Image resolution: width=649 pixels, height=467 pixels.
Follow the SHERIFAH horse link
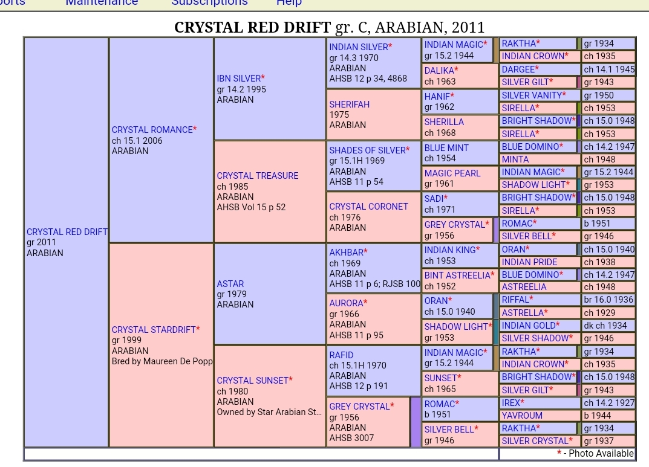(349, 105)
